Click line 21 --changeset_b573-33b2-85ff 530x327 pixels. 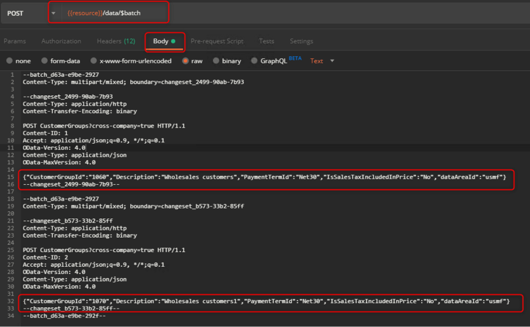pyautogui.click(x=68, y=221)
